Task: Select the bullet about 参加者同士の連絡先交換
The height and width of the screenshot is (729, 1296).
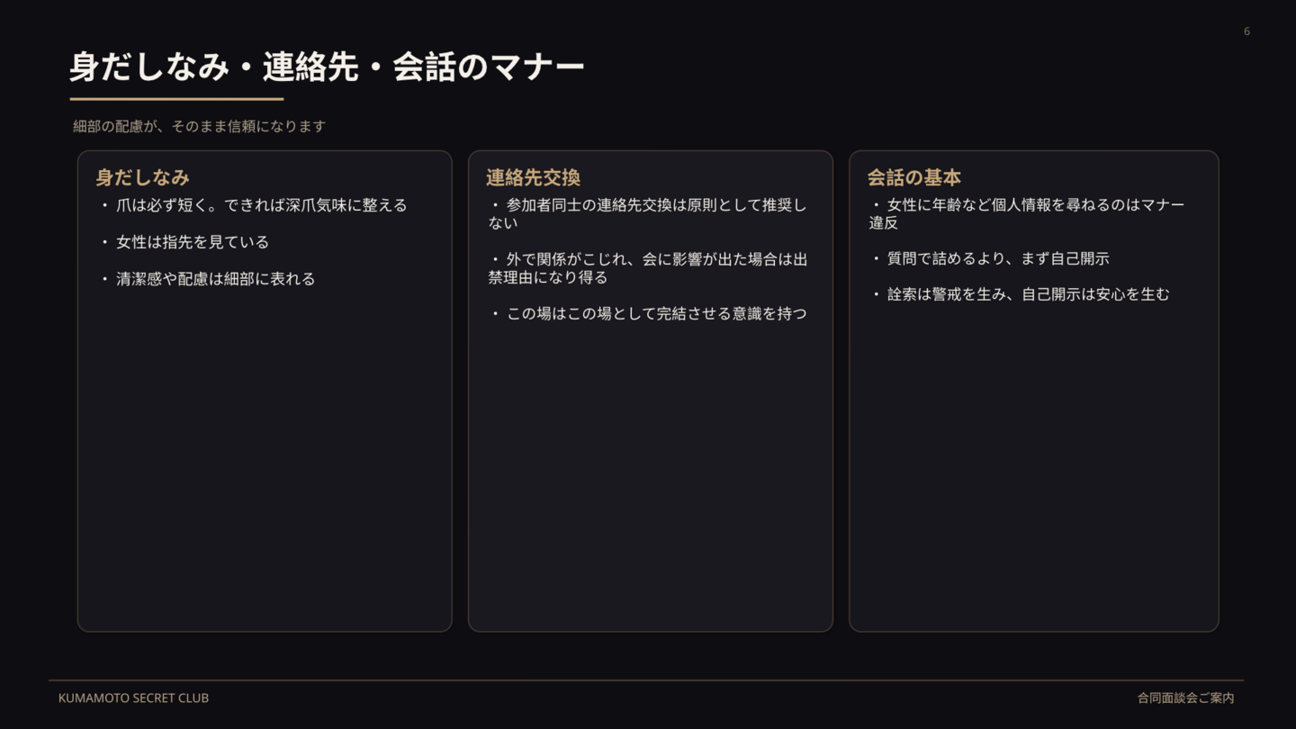Action: [x=648, y=214]
